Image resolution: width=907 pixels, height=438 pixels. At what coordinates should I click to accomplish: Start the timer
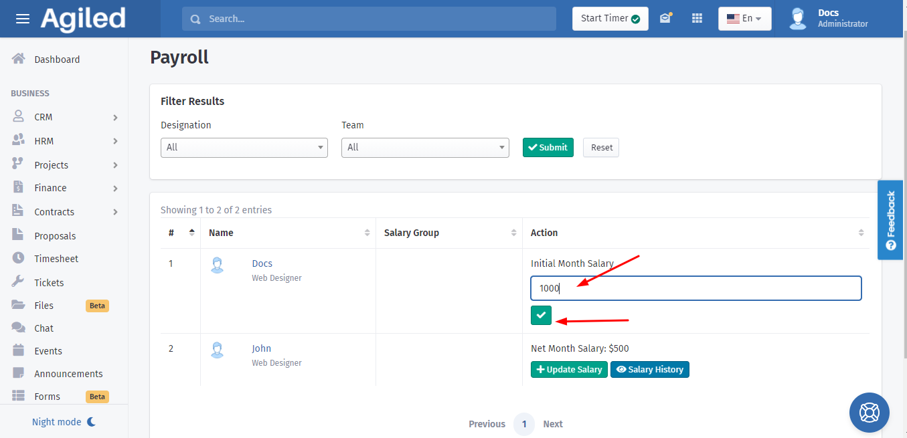[610, 19]
